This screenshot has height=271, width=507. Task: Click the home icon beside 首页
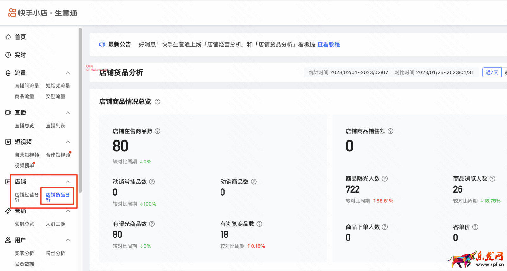point(8,37)
